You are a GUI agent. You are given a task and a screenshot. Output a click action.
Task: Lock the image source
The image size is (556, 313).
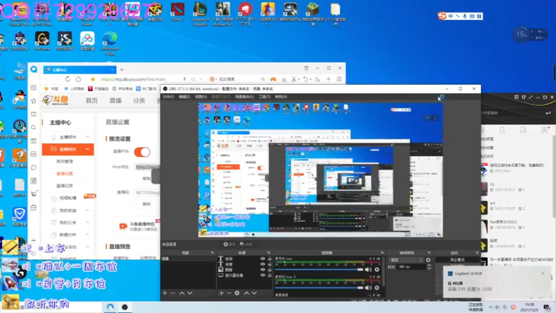pyautogui.click(x=270, y=269)
